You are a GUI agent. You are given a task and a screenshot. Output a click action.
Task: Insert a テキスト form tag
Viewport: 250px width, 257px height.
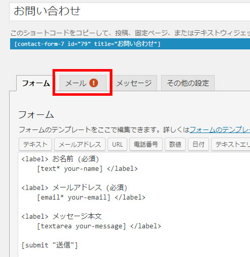[35, 144]
